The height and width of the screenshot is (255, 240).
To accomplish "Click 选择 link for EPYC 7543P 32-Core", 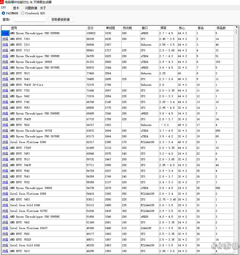I will click(5, 85).
